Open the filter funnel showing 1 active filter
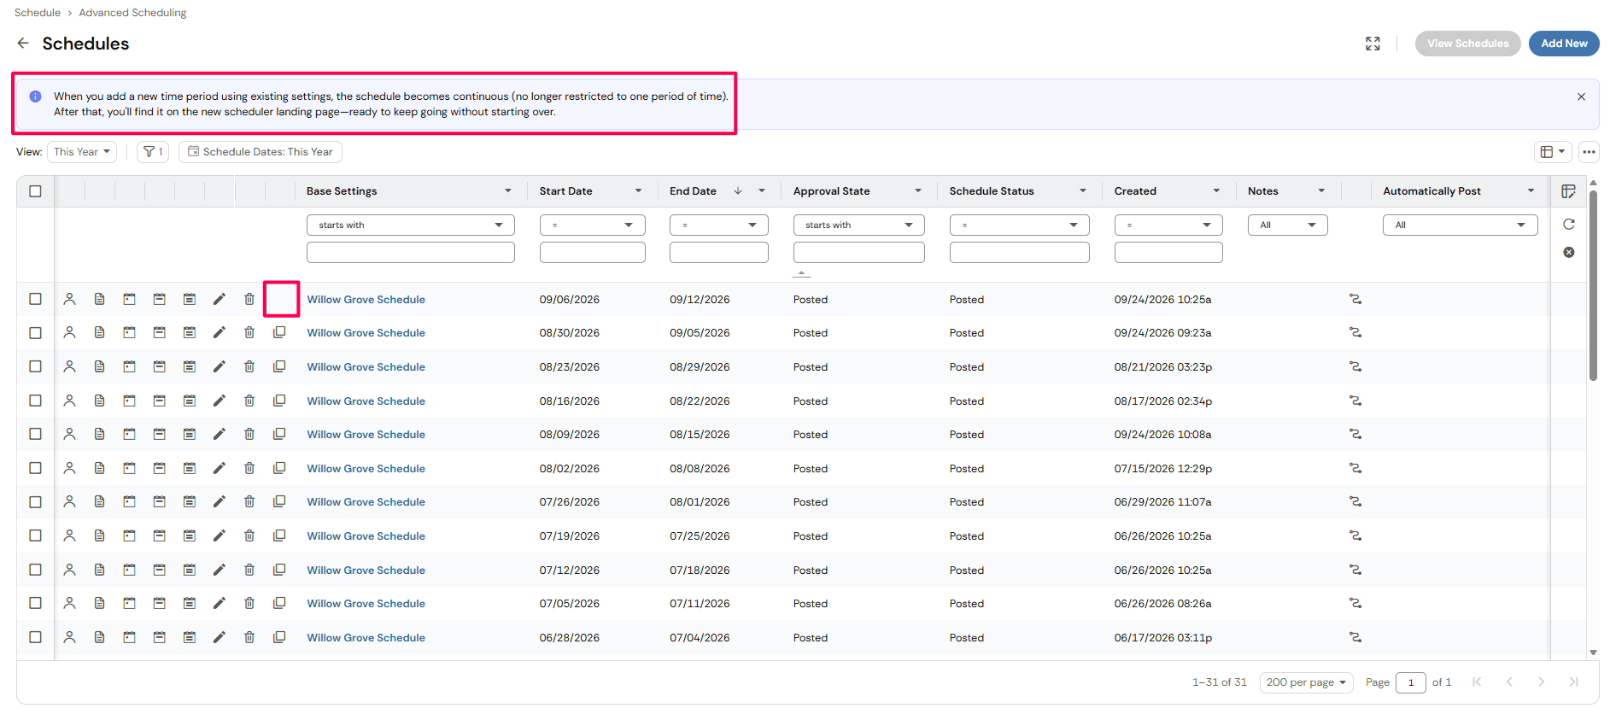 click(153, 152)
